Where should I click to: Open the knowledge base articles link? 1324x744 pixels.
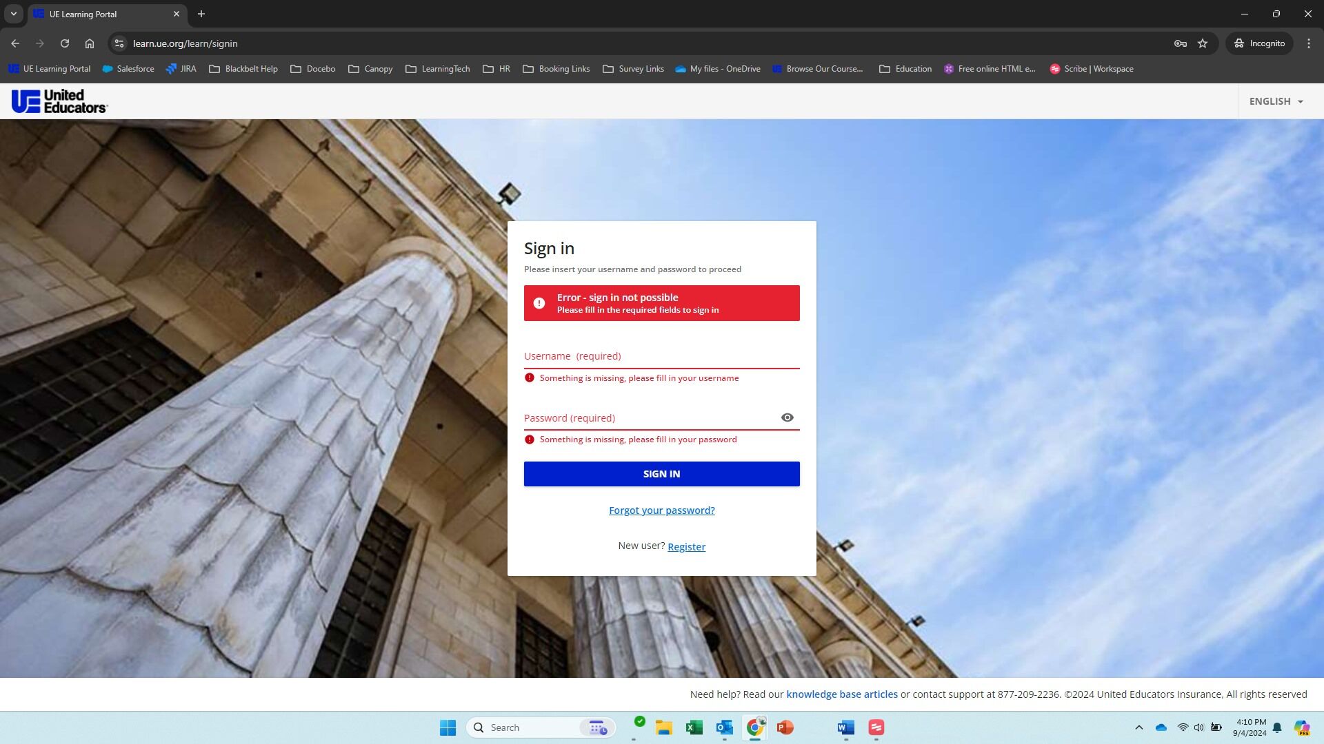842,694
